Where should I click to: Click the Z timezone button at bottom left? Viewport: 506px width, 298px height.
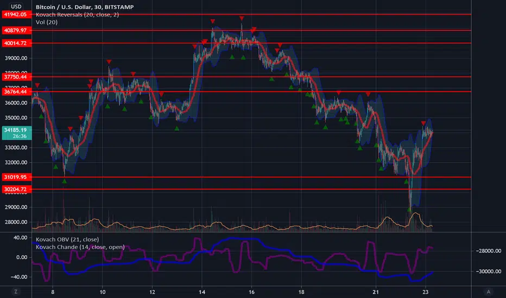pos(16,291)
